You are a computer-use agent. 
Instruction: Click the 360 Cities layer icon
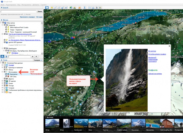click(x=9, y=76)
